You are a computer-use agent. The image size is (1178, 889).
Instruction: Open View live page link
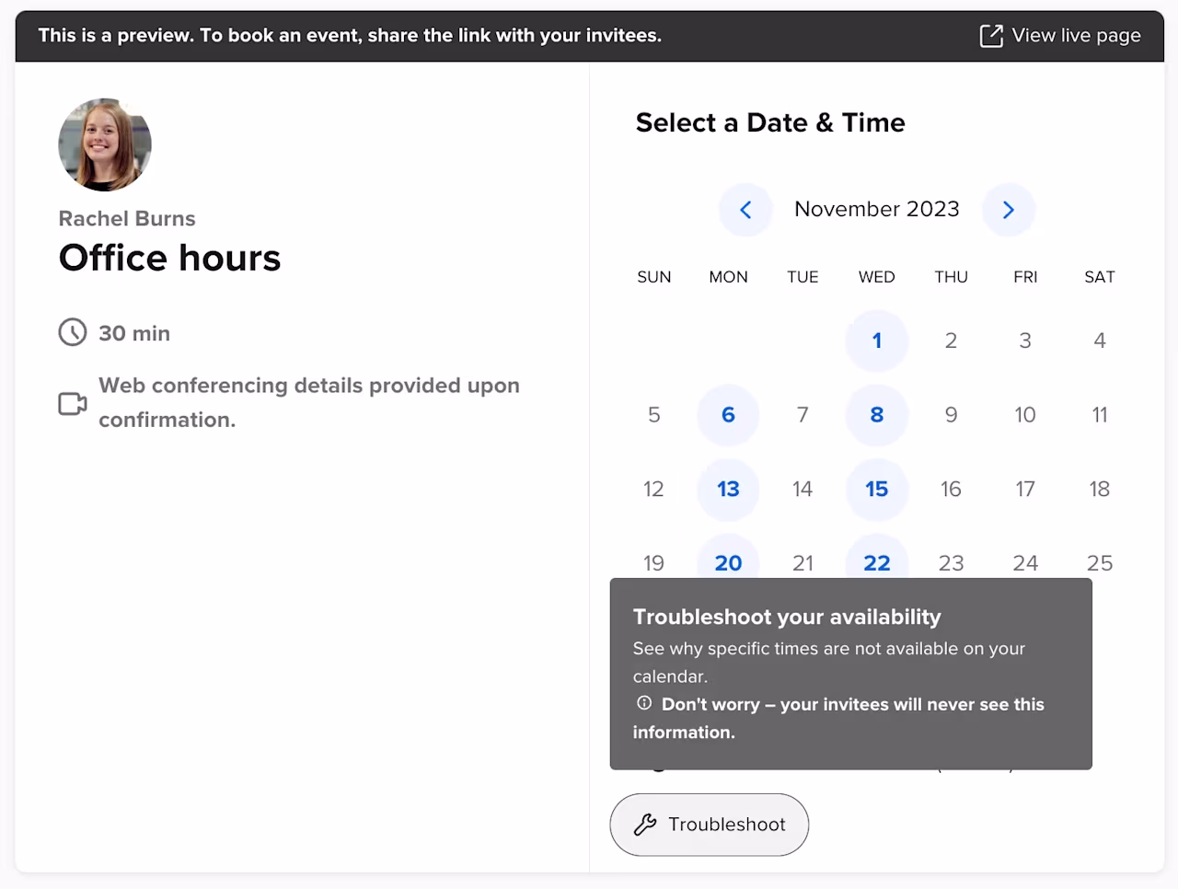click(1060, 36)
